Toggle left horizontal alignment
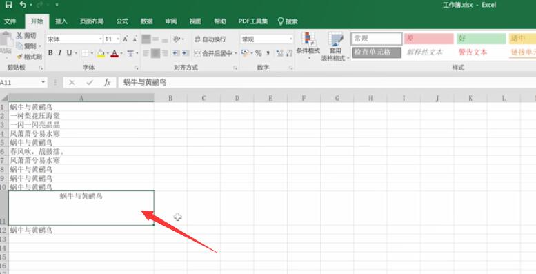 pyautogui.click(x=146, y=53)
